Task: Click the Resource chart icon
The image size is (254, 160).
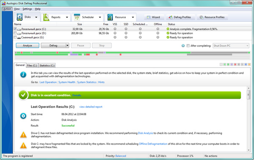Action: pos(110,17)
